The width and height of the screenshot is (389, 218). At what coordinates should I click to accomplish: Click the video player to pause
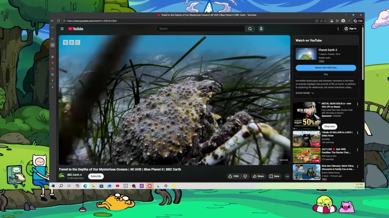click(174, 100)
